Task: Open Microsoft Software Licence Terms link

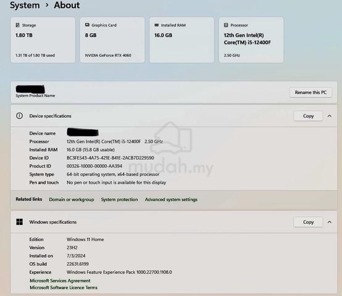Action: click(64, 287)
